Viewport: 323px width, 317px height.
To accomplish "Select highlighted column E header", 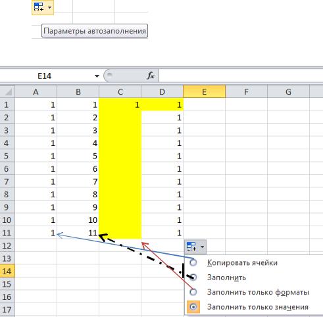I will tap(204, 92).
